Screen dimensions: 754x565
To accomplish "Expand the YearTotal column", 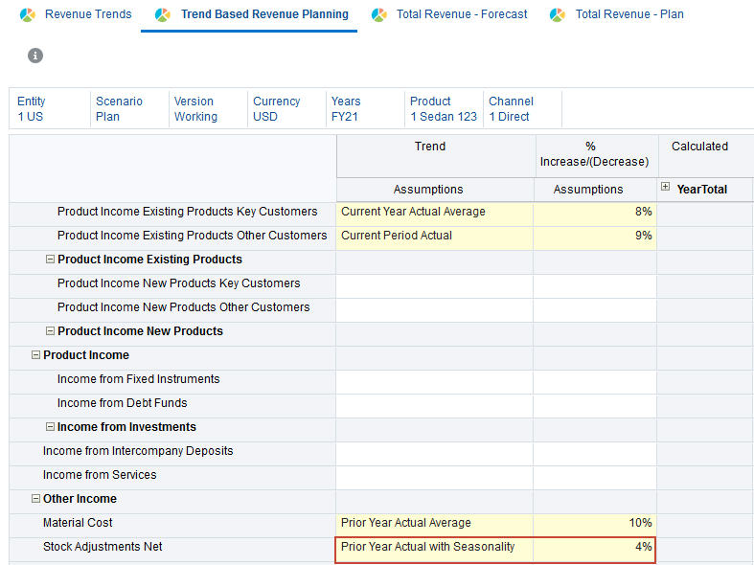I will click(666, 189).
